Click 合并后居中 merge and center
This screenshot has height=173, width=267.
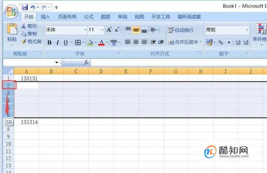coord(183,42)
